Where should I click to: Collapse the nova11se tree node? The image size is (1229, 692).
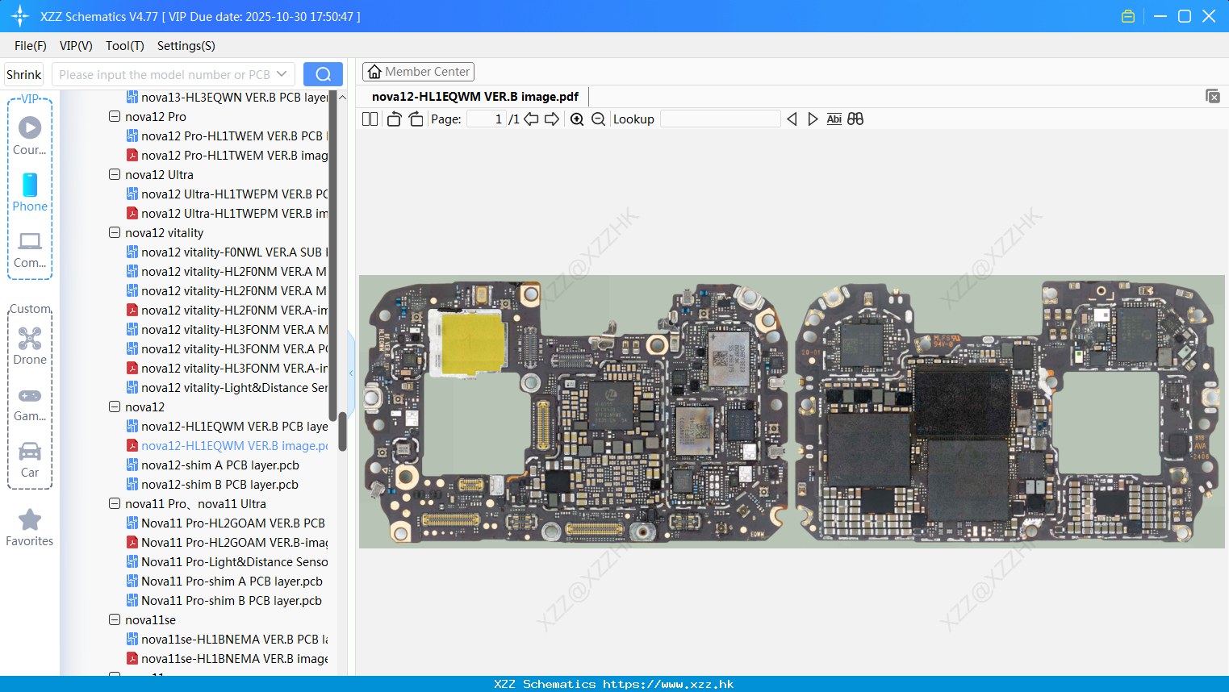115,619
